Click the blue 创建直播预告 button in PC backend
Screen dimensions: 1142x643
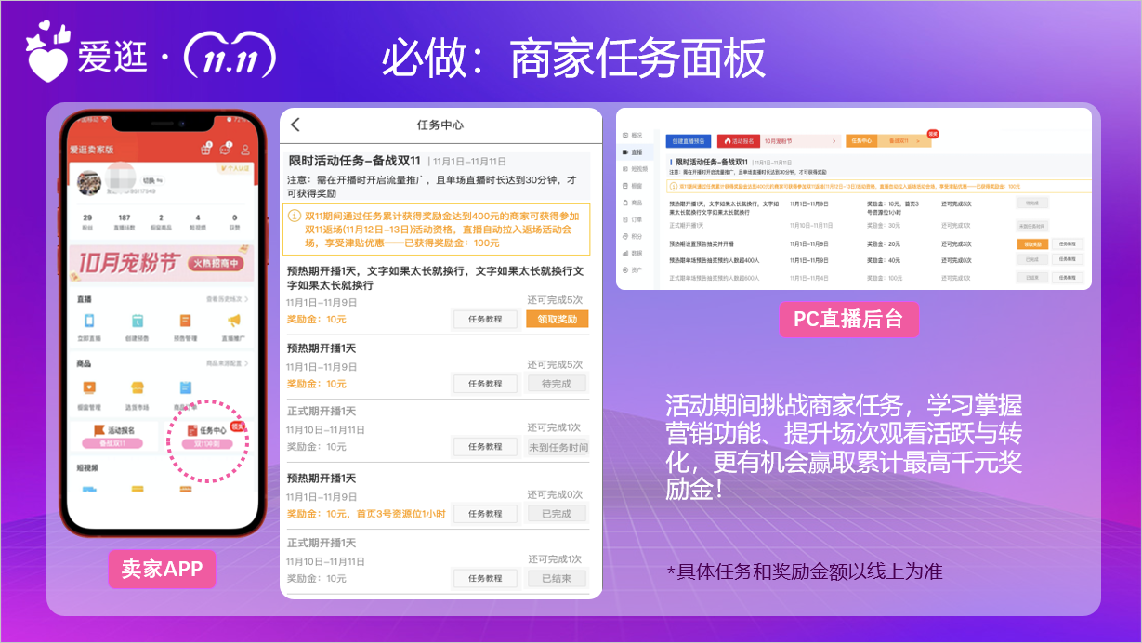(689, 141)
